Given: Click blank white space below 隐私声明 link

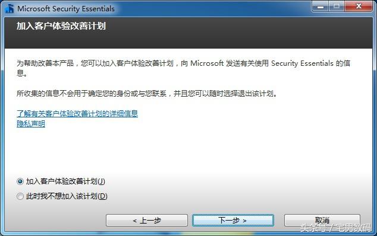Looking at the screenshot, I should tap(187, 151).
